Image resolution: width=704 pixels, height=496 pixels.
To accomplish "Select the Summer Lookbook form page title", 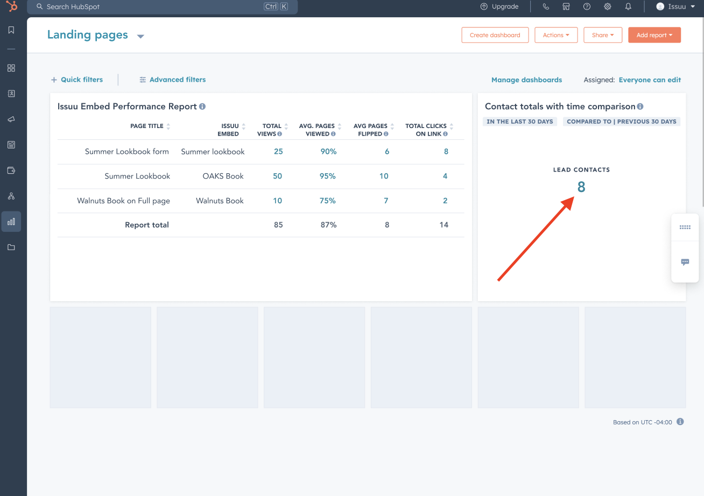I will (x=127, y=152).
